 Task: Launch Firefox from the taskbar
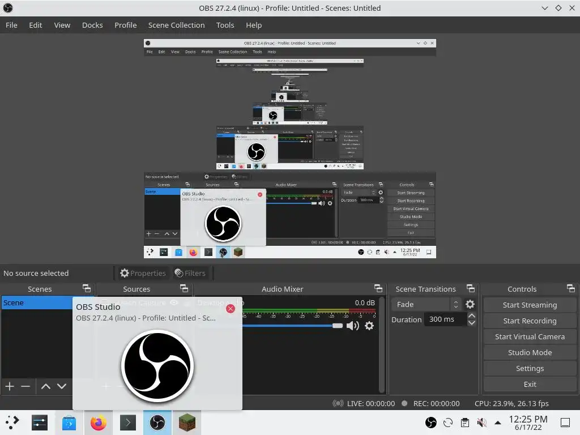tap(99, 423)
